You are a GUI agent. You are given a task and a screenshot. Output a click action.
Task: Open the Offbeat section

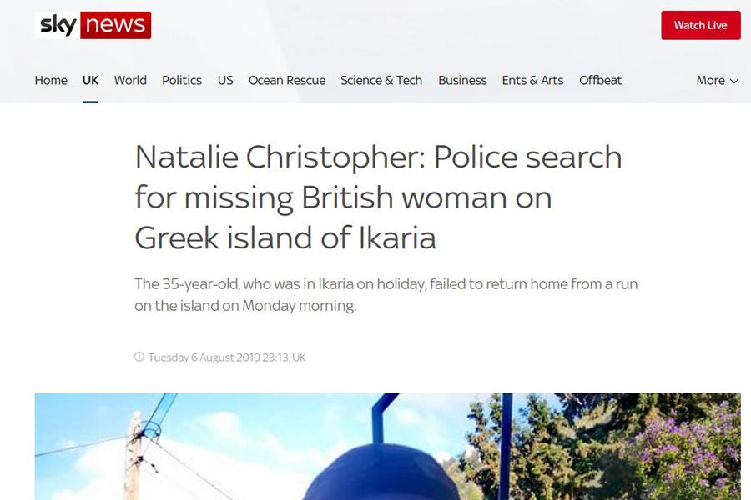[600, 80]
